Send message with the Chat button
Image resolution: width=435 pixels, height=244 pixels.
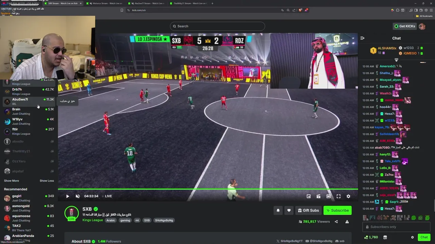[424, 237]
